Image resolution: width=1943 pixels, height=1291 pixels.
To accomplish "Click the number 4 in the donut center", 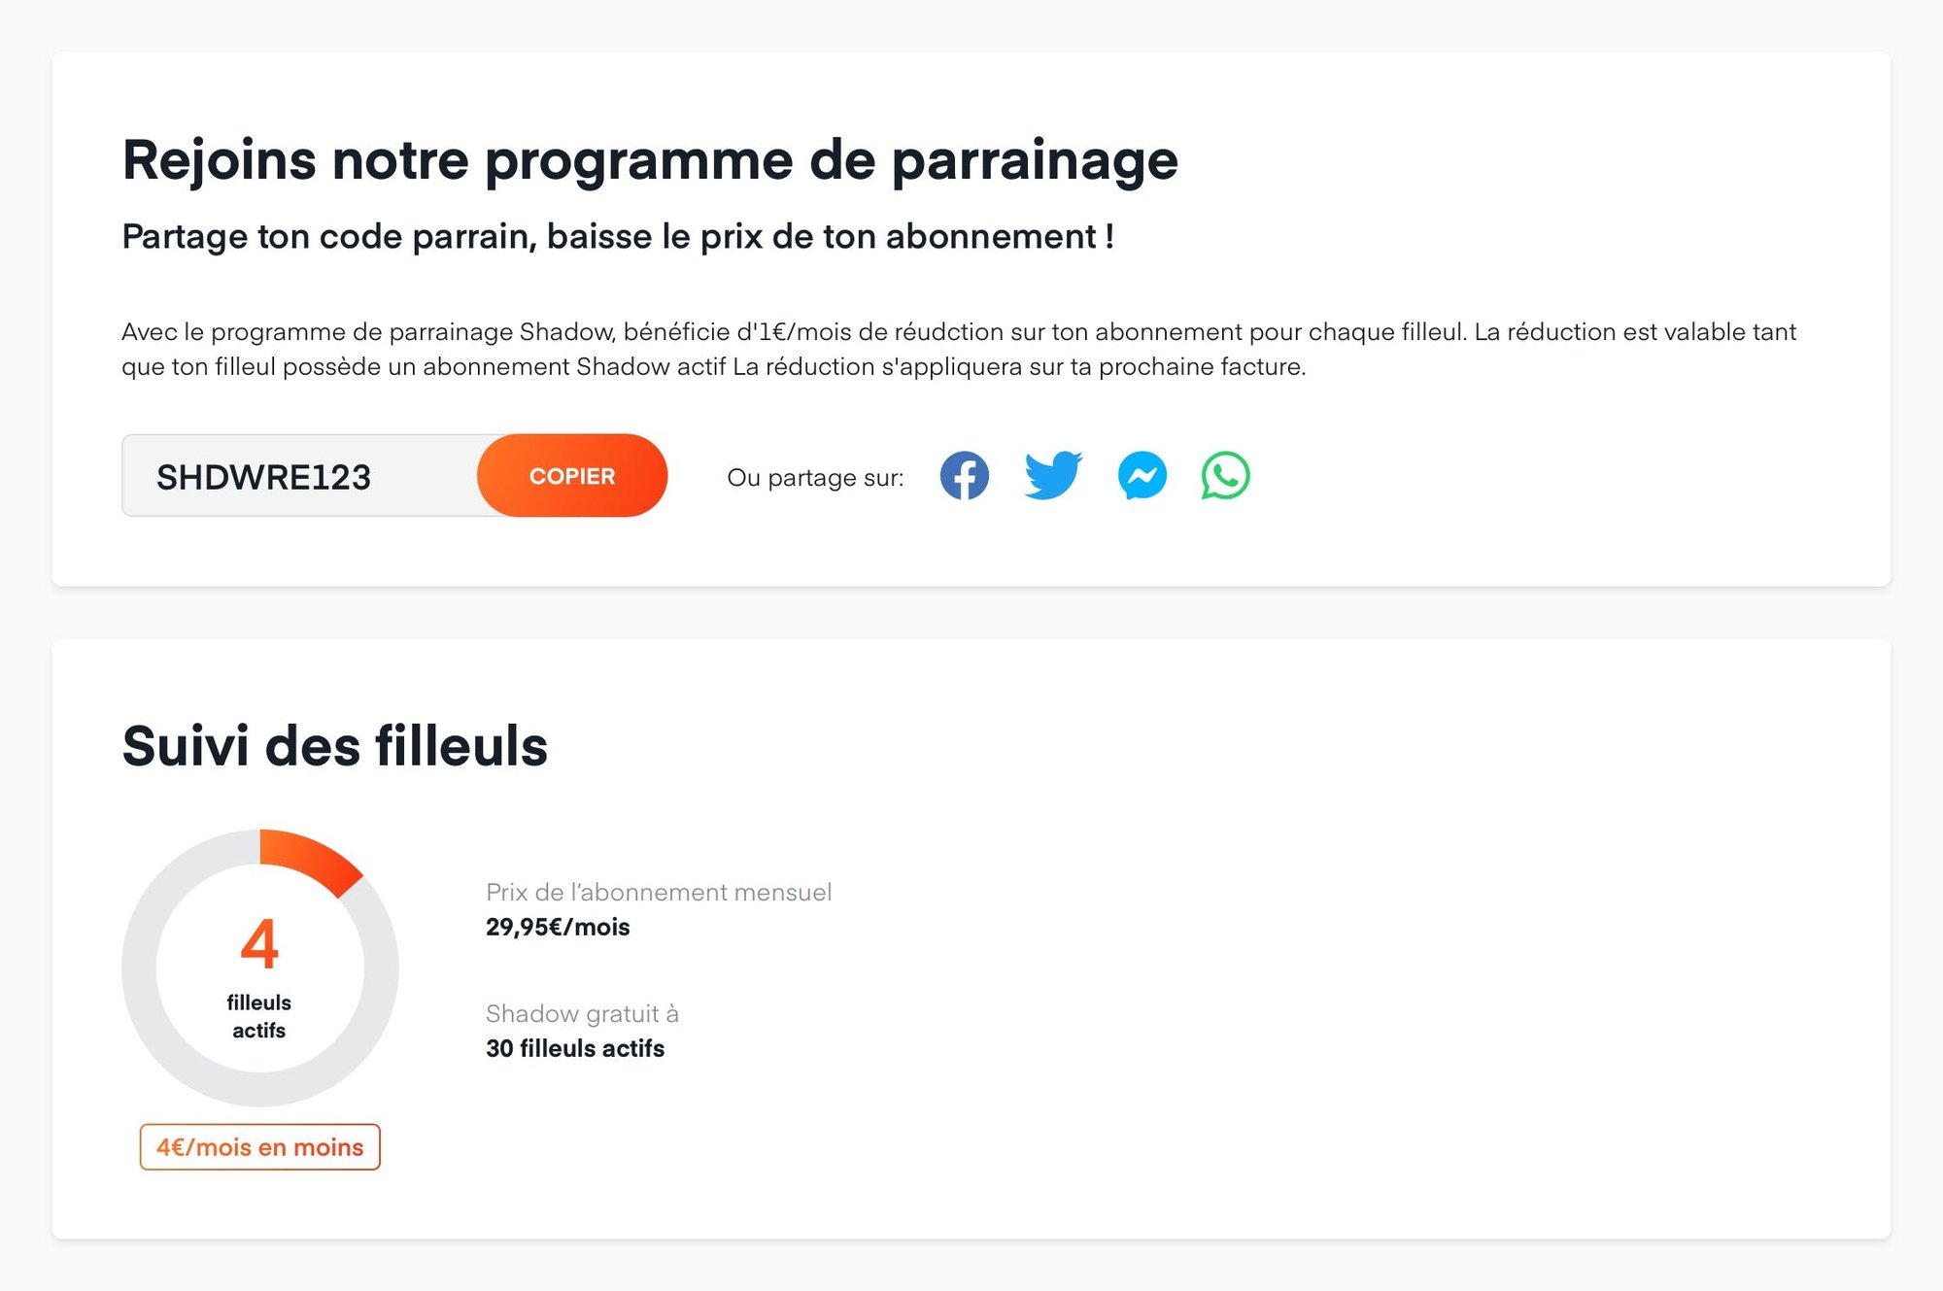I will point(259,943).
